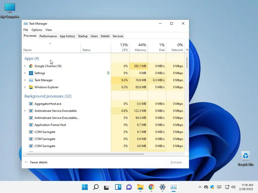Screen dimensions: 258x193
Task: Open Settings gear from taskbar
Action: 163,187
